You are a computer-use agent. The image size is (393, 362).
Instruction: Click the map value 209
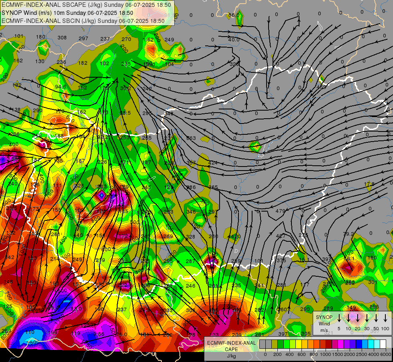(x=236, y=335)
